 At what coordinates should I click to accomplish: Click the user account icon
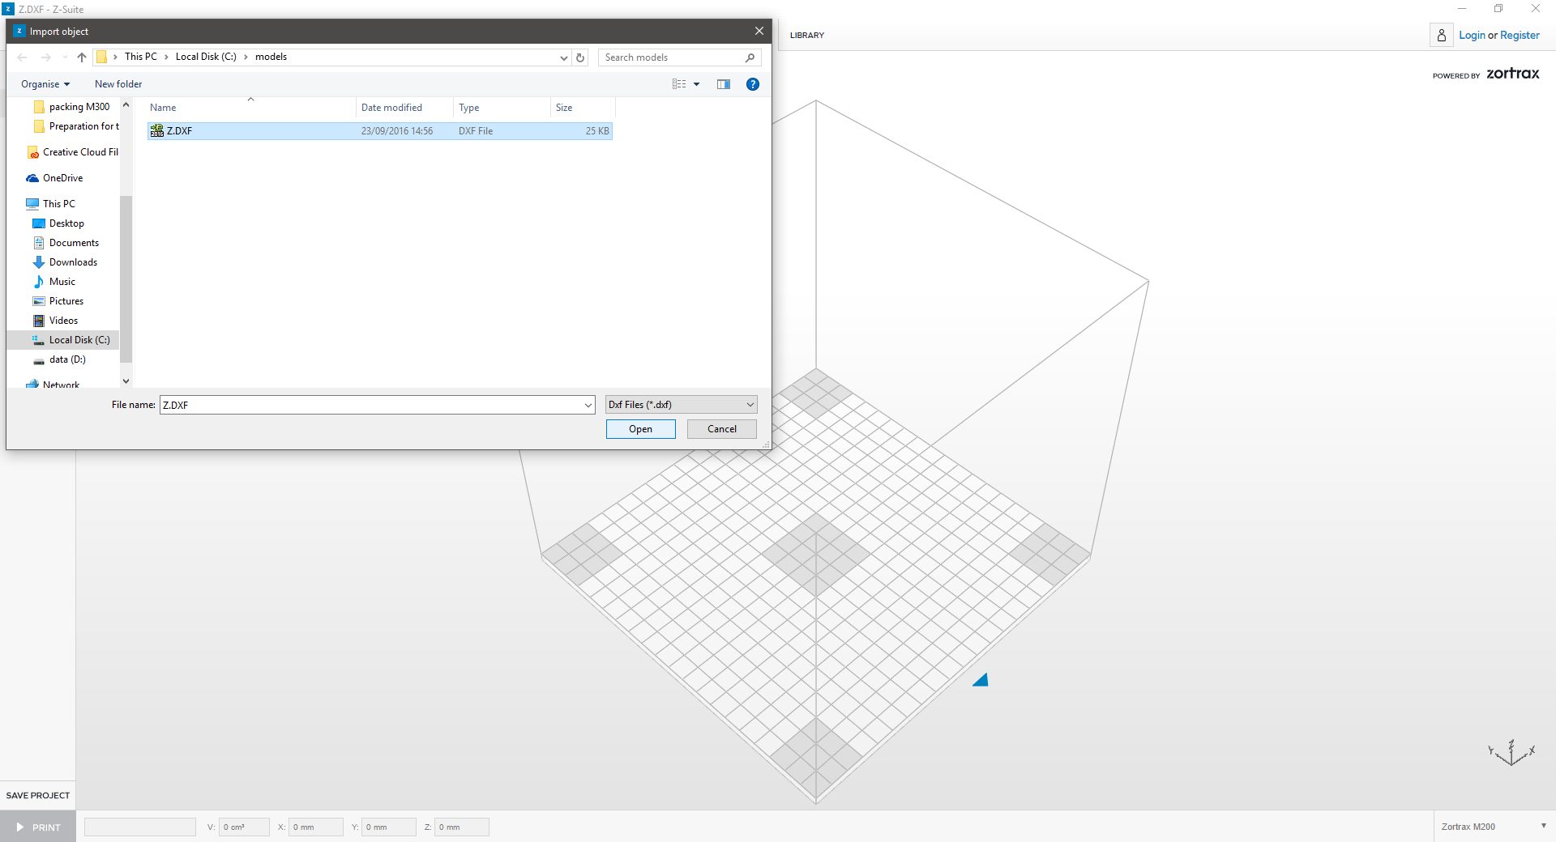[x=1441, y=36]
